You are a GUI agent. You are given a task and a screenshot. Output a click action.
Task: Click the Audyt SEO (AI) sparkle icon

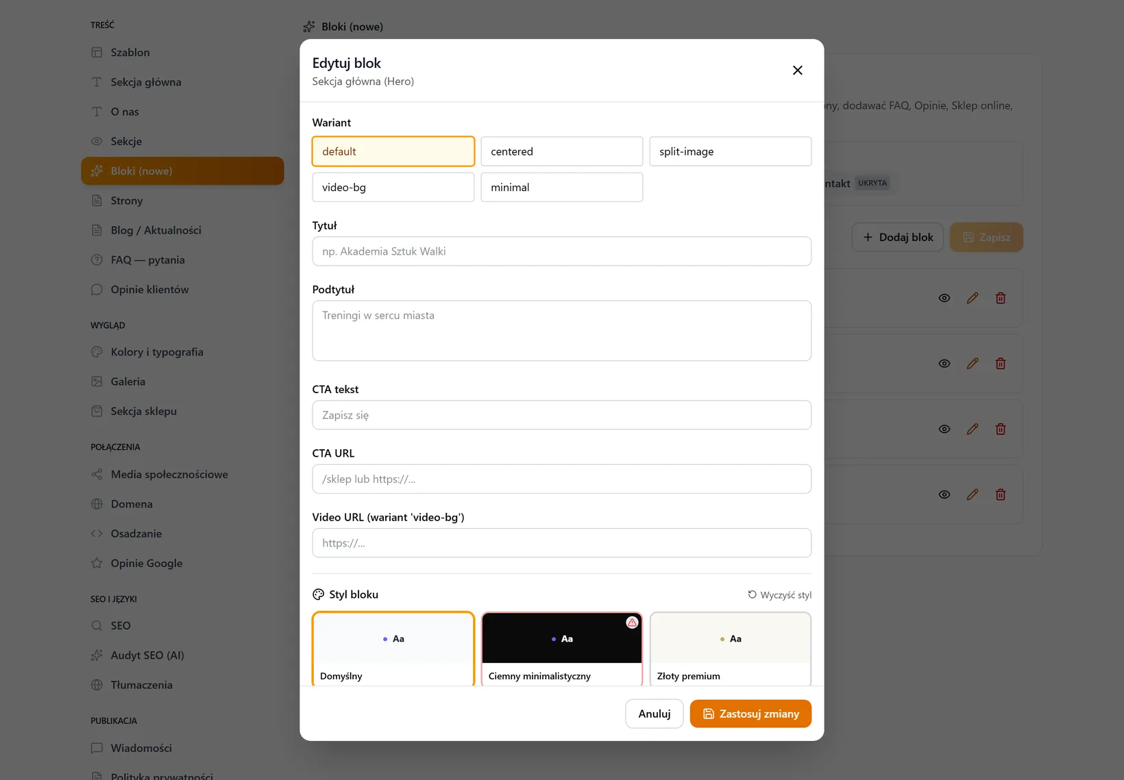pos(97,655)
